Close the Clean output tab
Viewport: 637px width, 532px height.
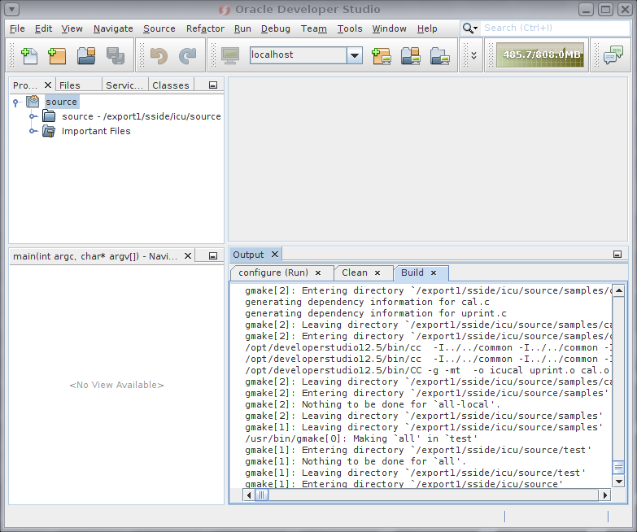pyautogui.click(x=377, y=273)
